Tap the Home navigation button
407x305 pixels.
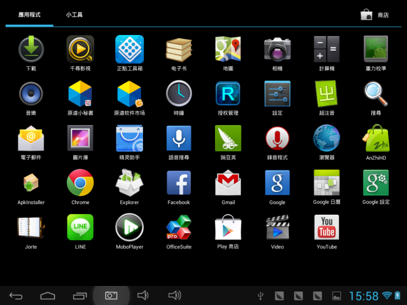coord(48,295)
